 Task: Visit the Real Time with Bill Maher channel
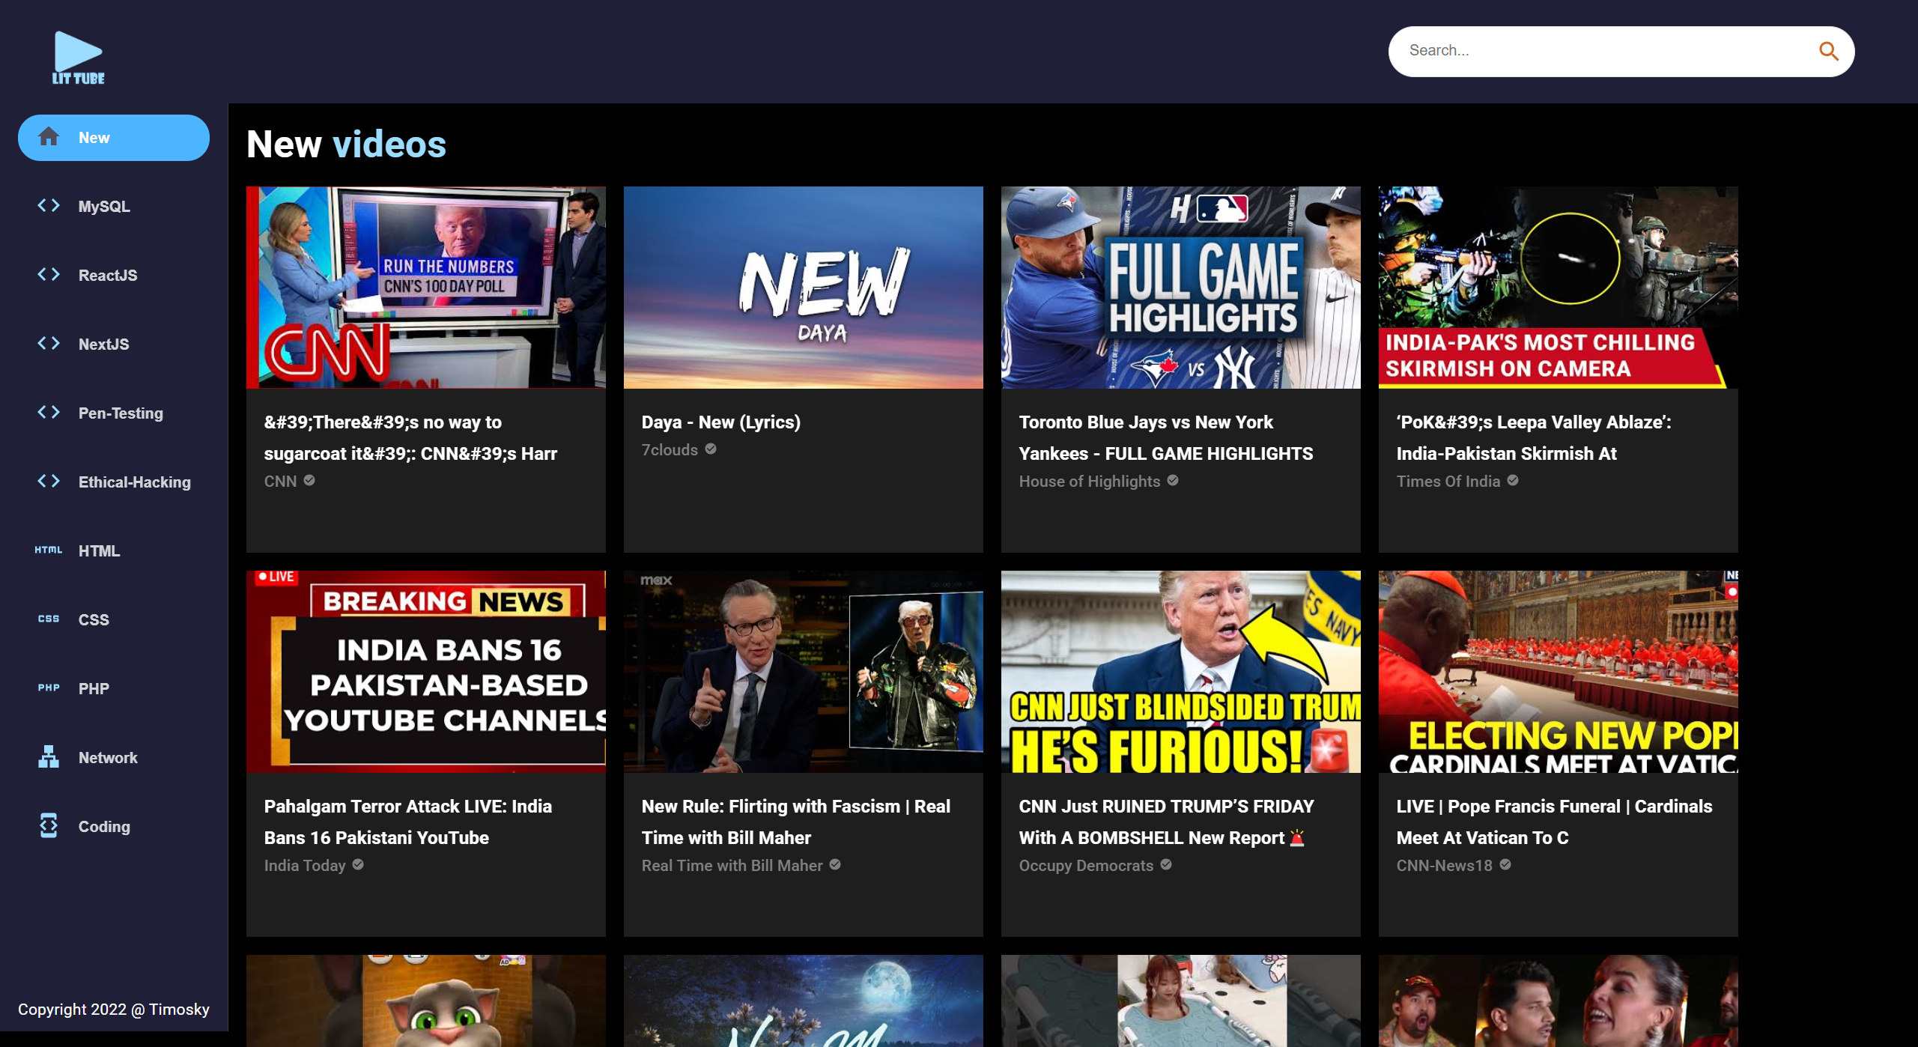(x=732, y=865)
